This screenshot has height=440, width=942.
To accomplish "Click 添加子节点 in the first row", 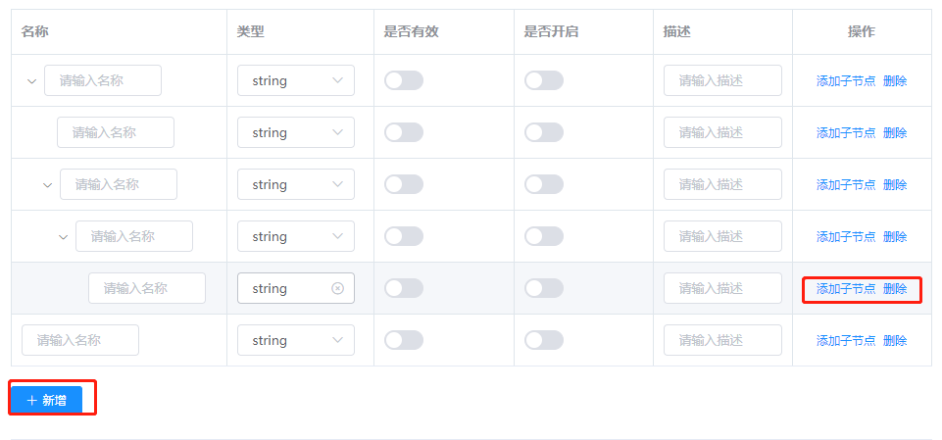I will point(846,81).
